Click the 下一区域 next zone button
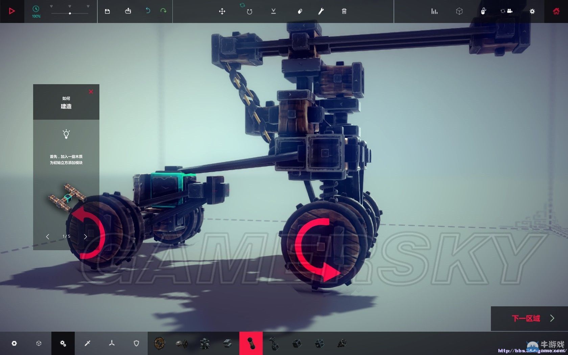This screenshot has width=568, height=355. [526, 318]
